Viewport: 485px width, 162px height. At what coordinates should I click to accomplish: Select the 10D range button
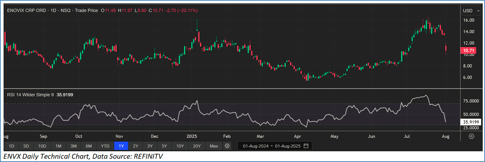42,146
